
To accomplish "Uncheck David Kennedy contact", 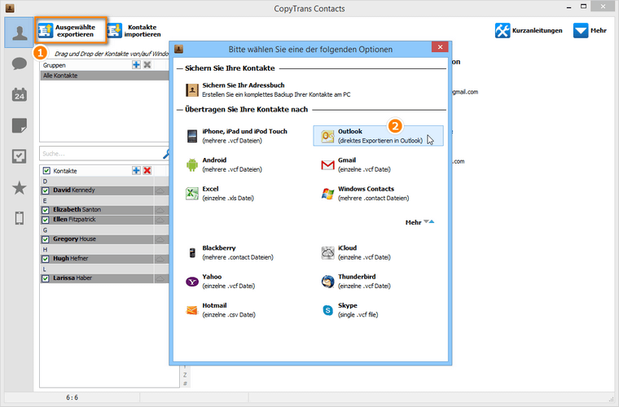I will [x=46, y=190].
